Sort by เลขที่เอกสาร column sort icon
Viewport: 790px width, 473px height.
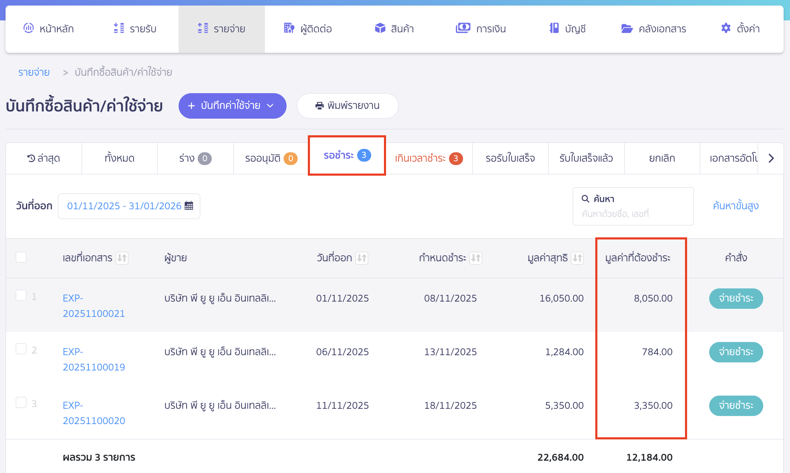[122, 258]
